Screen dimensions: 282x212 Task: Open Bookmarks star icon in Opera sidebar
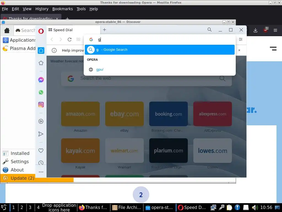[41, 63]
